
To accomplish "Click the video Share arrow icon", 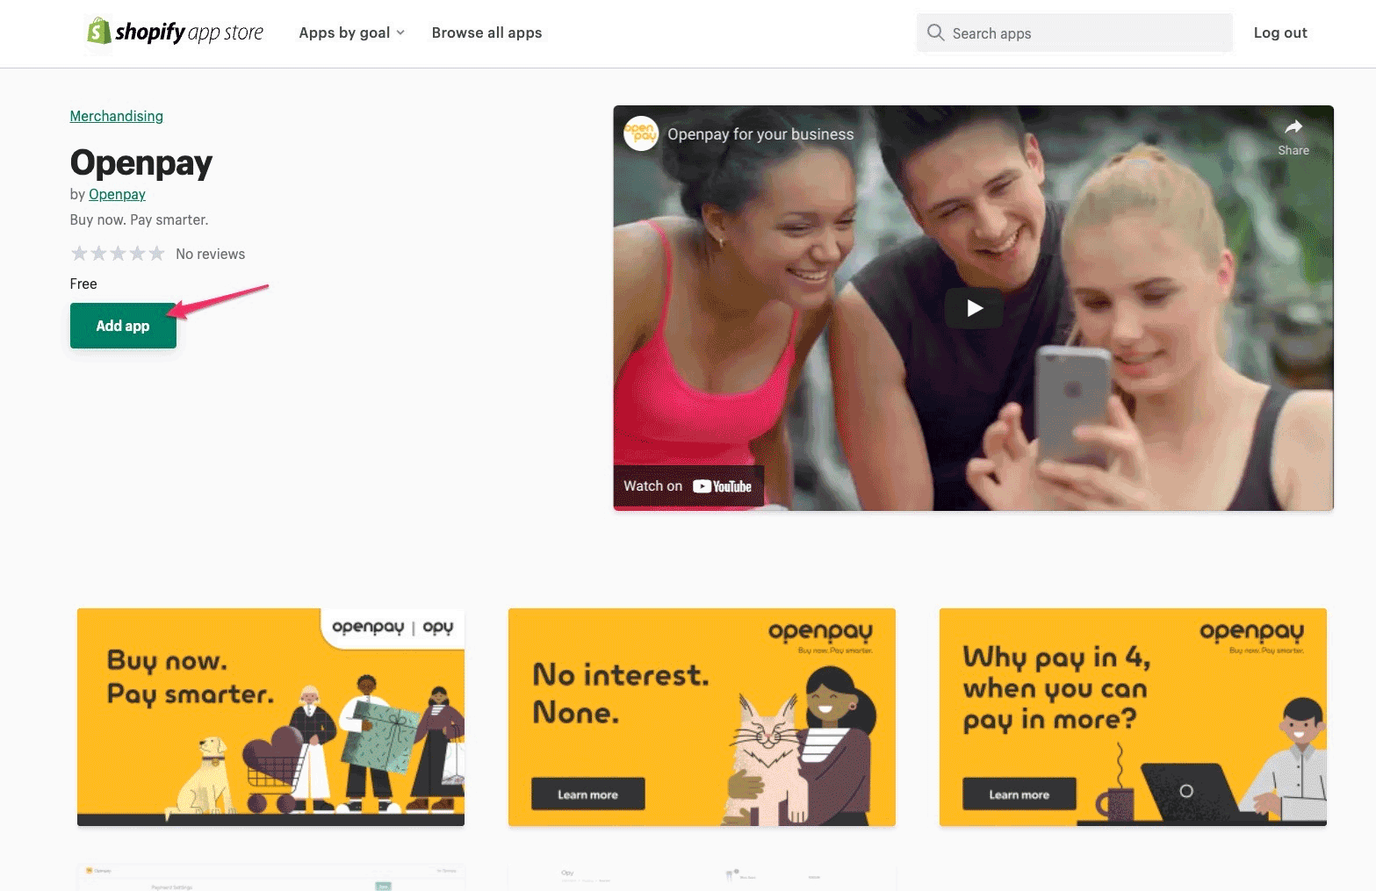I will tap(1293, 127).
